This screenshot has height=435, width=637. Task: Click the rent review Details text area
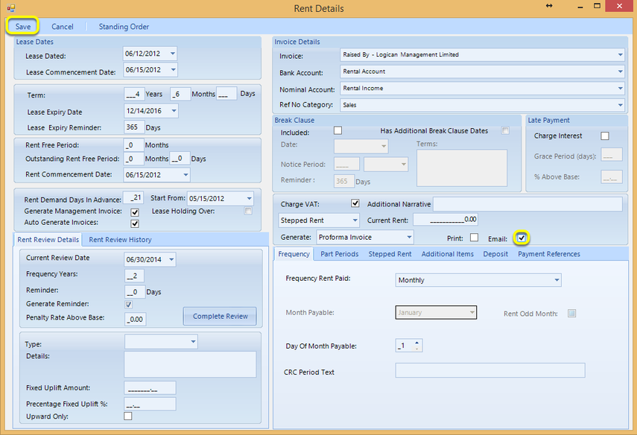click(190, 364)
